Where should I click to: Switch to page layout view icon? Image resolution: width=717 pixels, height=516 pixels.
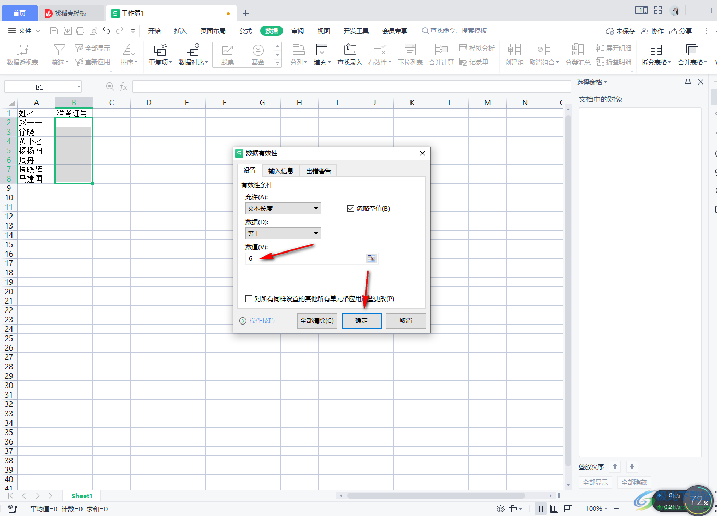(x=555, y=509)
